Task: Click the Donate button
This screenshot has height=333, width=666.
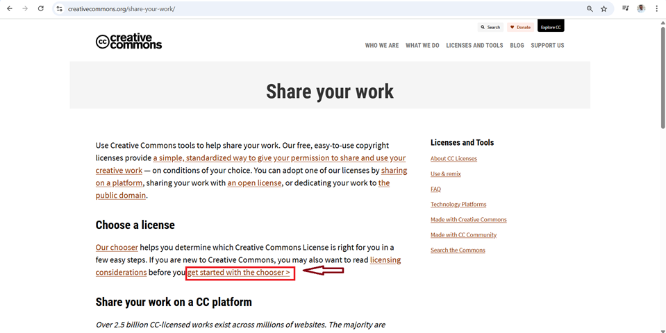Action: point(520,27)
